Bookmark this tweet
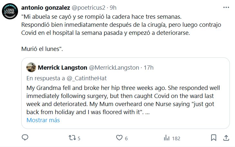 [x=213, y=138]
